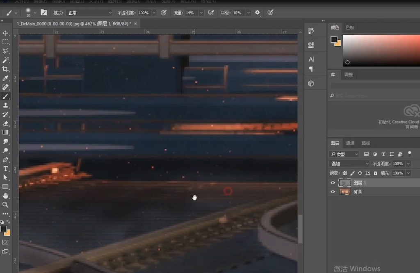Image resolution: width=420 pixels, height=273 pixels.
Task: Switch to the 库 libraries tab
Action: tap(333, 75)
